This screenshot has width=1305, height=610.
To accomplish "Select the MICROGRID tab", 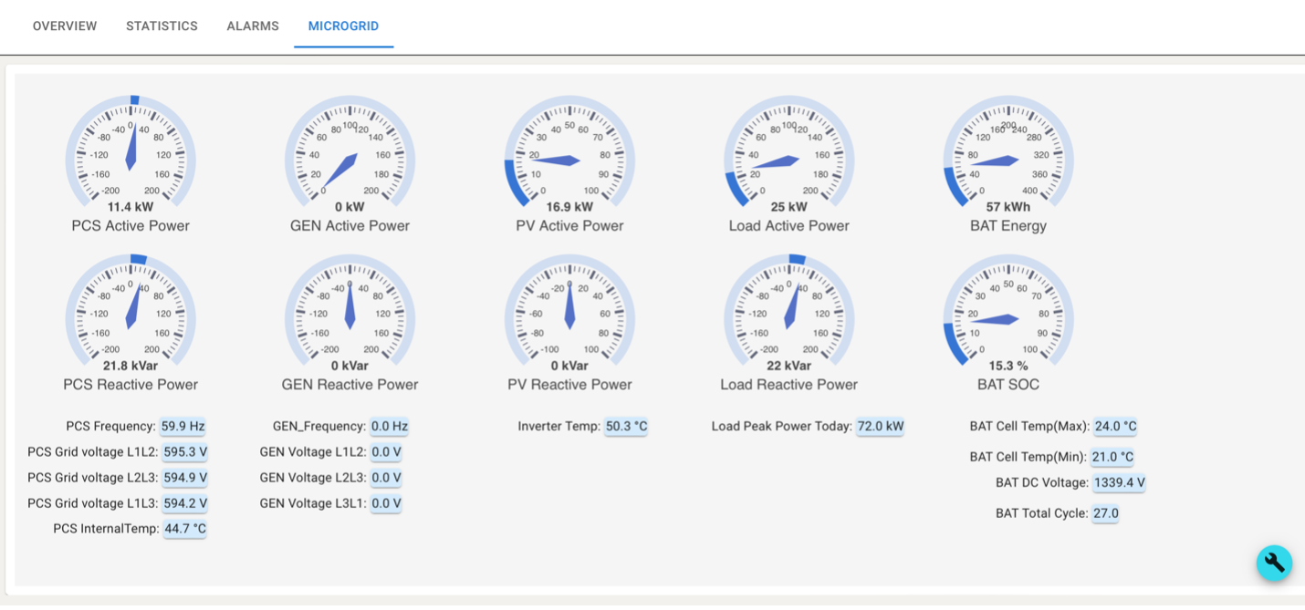I will [344, 26].
